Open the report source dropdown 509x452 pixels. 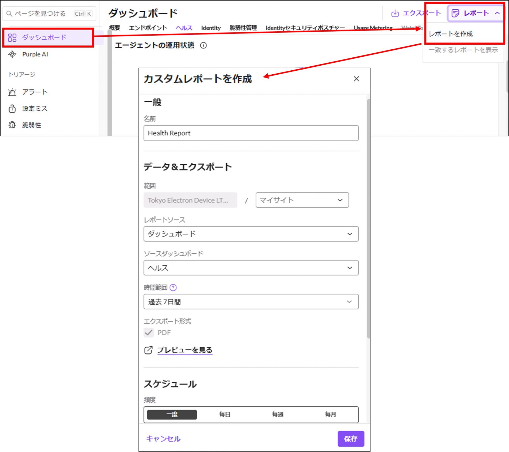pos(251,234)
